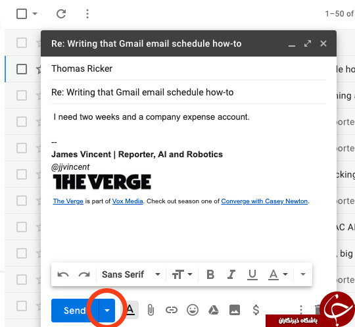The image size is (355, 327).
Task: Click the redo arrow in formatting bar
Action: pyautogui.click(x=84, y=274)
